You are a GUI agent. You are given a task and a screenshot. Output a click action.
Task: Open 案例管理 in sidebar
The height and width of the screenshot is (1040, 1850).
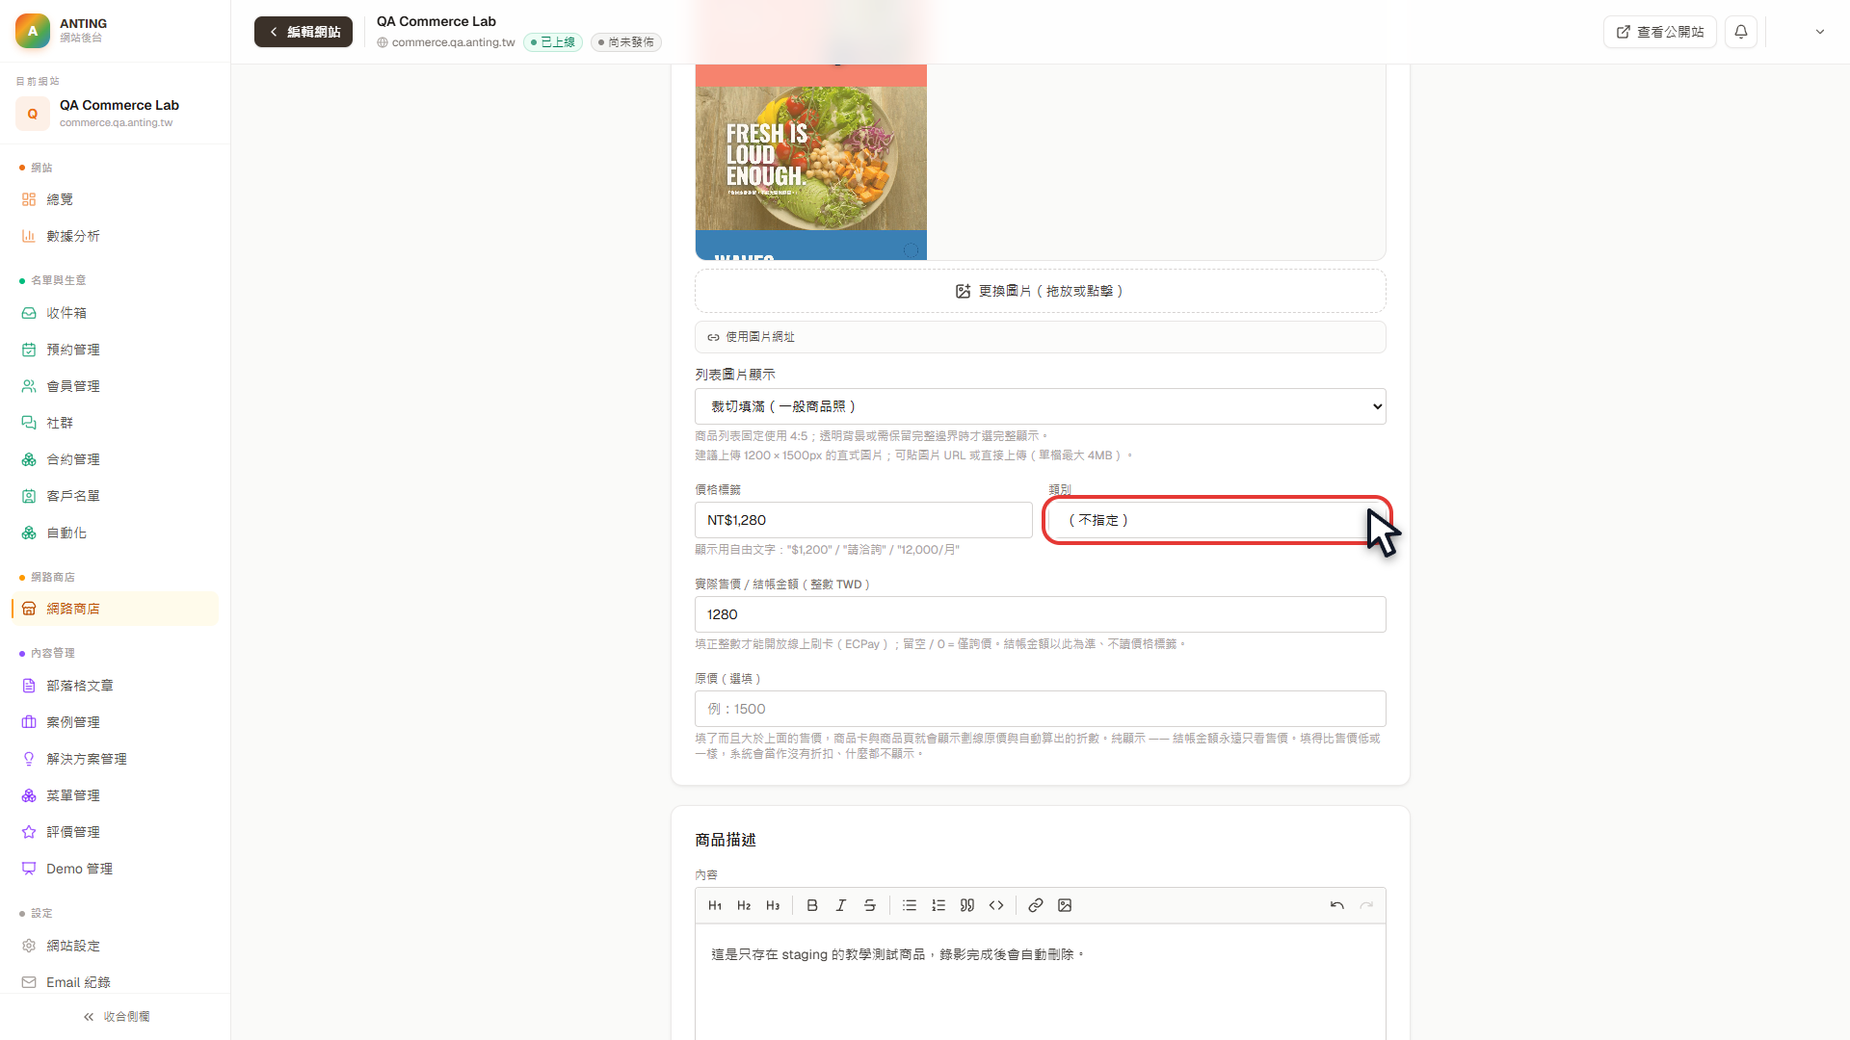click(115, 722)
